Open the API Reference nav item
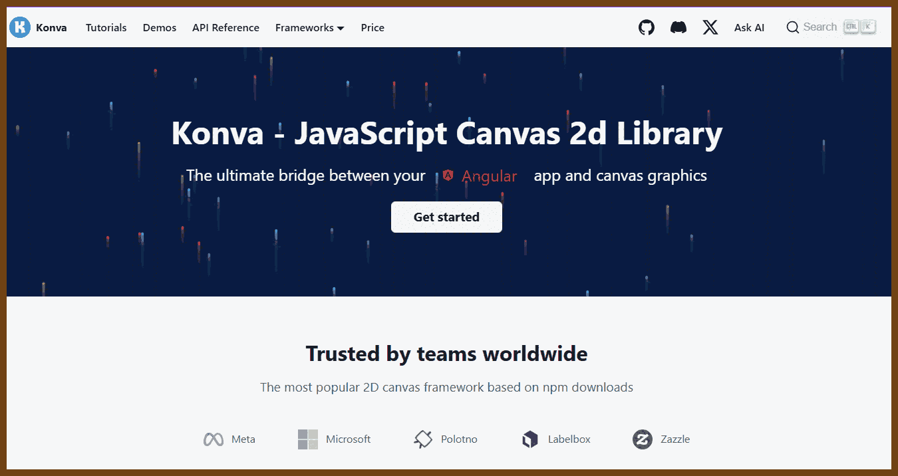This screenshot has width=898, height=476. click(225, 28)
